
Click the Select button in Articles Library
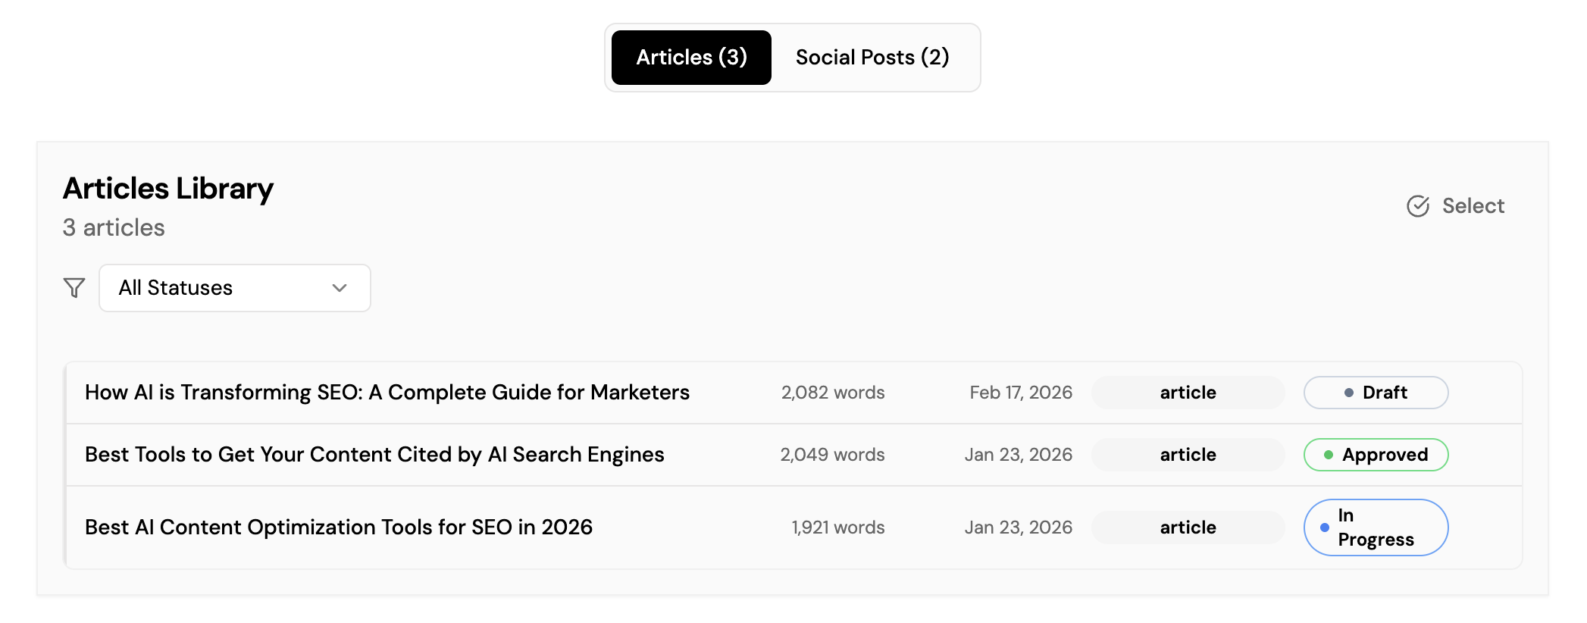pyautogui.click(x=1456, y=206)
